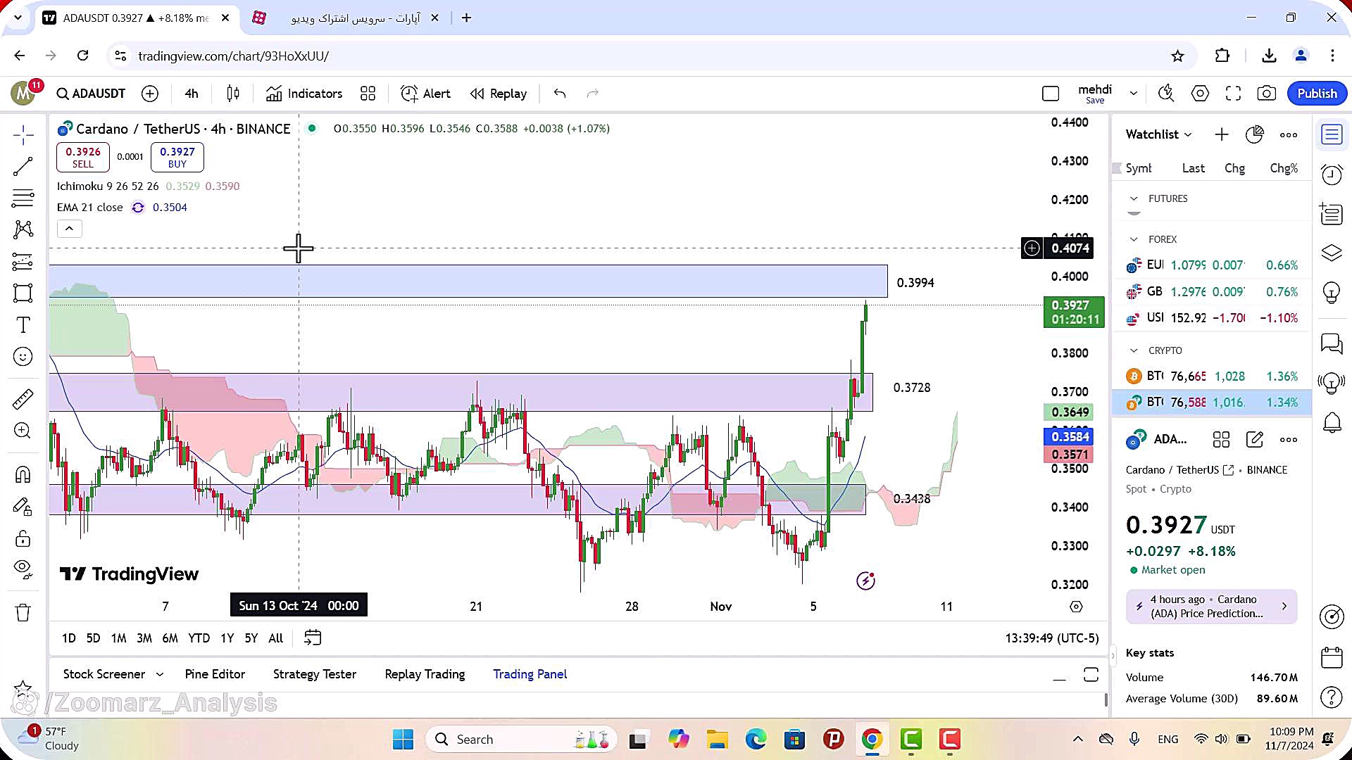Open the Fibonacci tools group
1352x760 pixels.
(23, 198)
